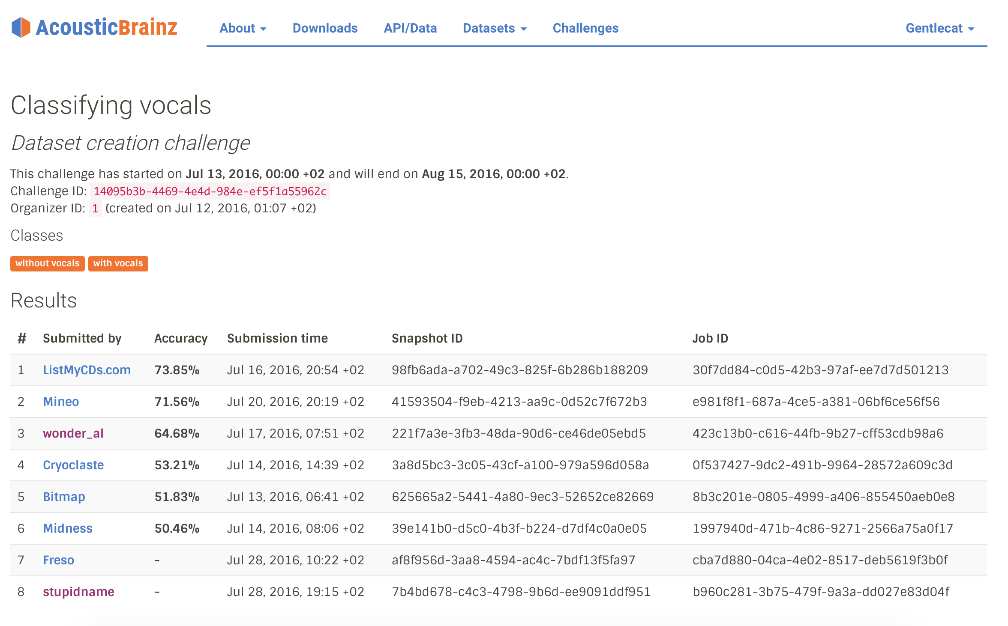The height and width of the screenshot is (626, 1008).
Task: Click the 'with vocals' class label
Action: (x=118, y=263)
